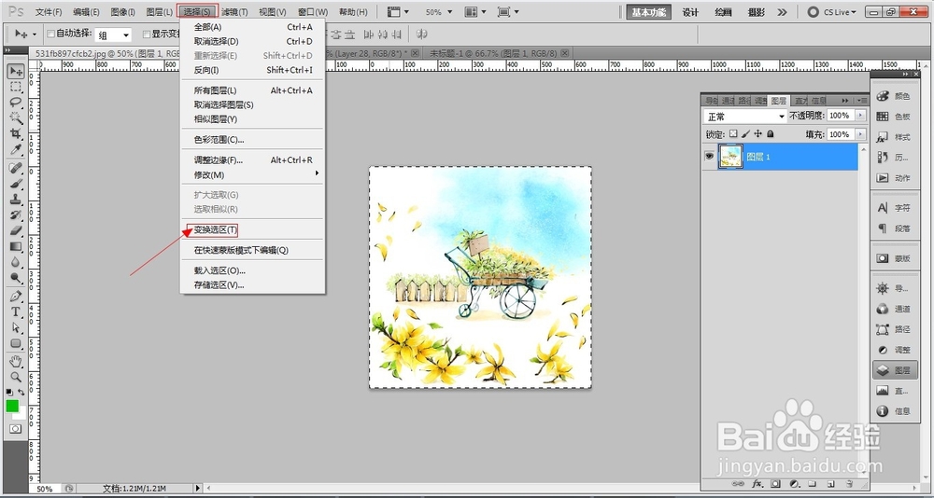Viewport: 934px width, 498px height.
Task: Swap foreground and background colors
Action: (x=21, y=393)
